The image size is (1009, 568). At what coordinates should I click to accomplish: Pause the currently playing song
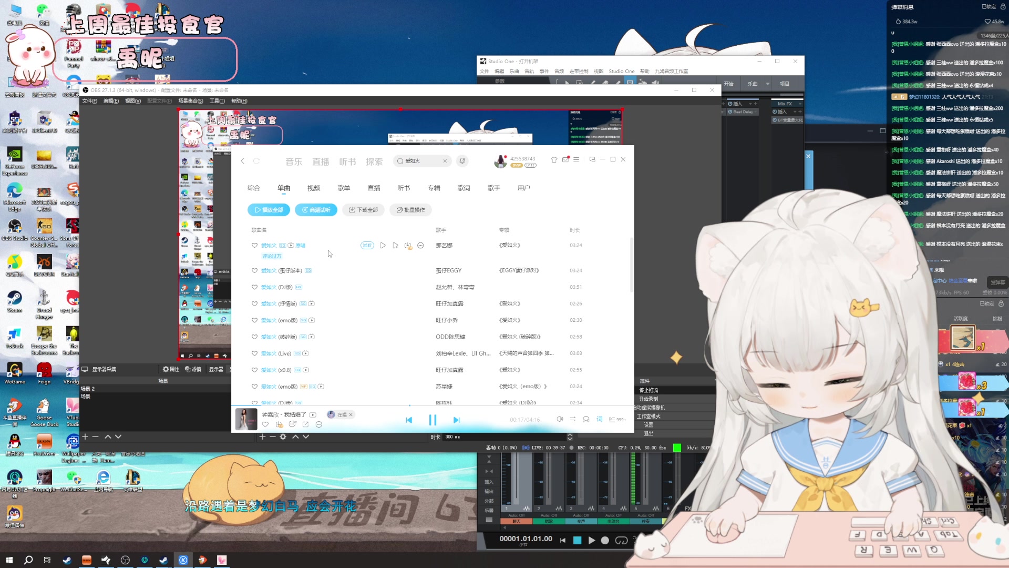(433, 420)
